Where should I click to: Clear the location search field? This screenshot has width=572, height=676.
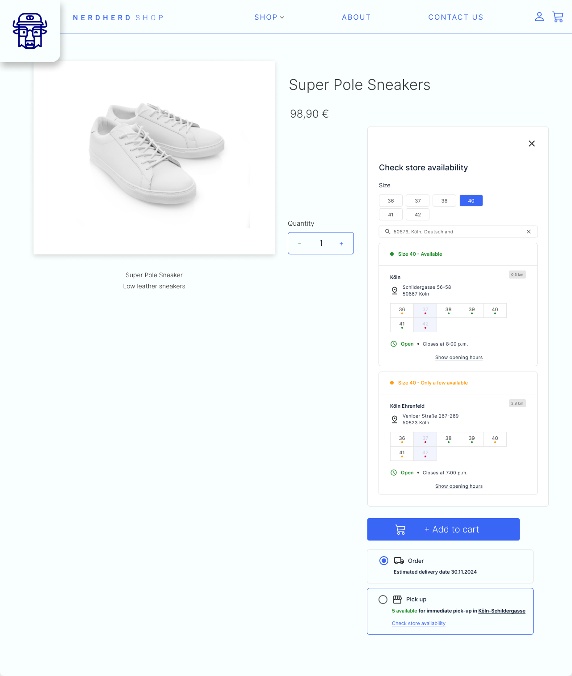click(x=529, y=232)
